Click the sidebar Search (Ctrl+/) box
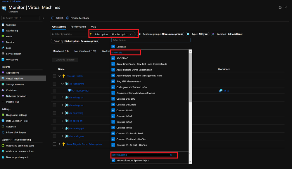Viewport: 292px width, 169px height. [21, 18]
